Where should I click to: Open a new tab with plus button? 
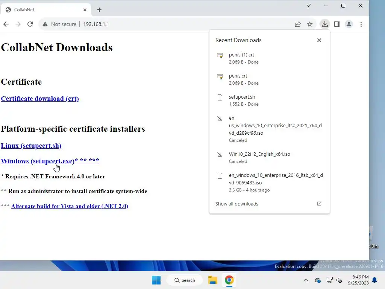click(99, 10)
